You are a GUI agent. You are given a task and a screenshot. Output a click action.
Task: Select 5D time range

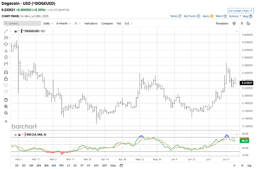point(24,166)
